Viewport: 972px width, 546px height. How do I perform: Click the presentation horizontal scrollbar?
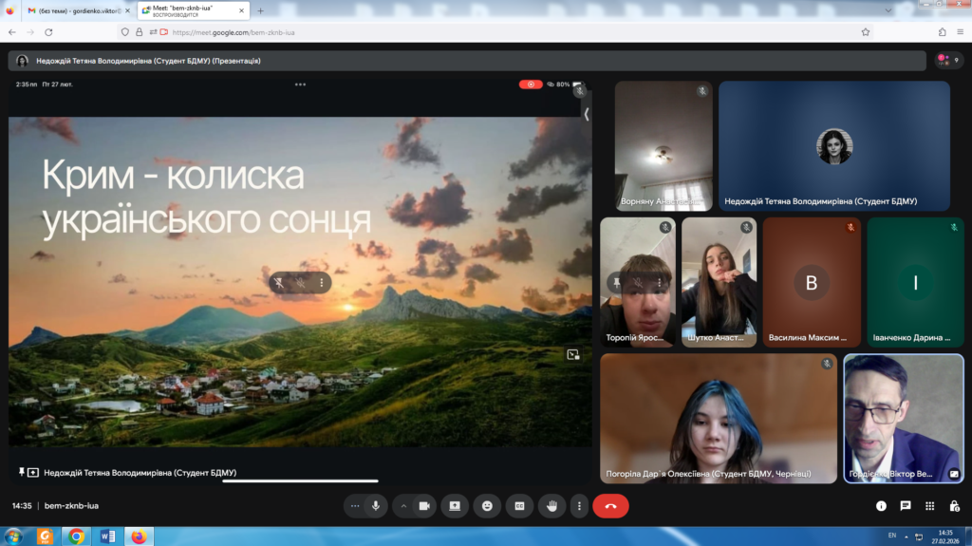click(x=300, y=481)
